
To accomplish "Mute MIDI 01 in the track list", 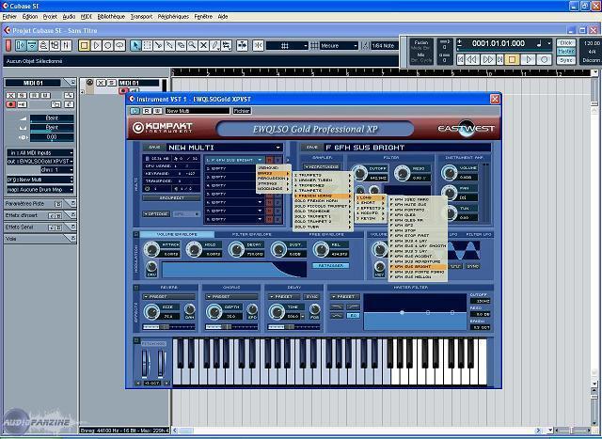I will tap(101, 83).
